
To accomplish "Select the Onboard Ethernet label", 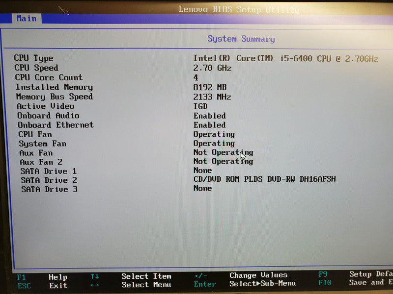I will click(x=56, y=125).
